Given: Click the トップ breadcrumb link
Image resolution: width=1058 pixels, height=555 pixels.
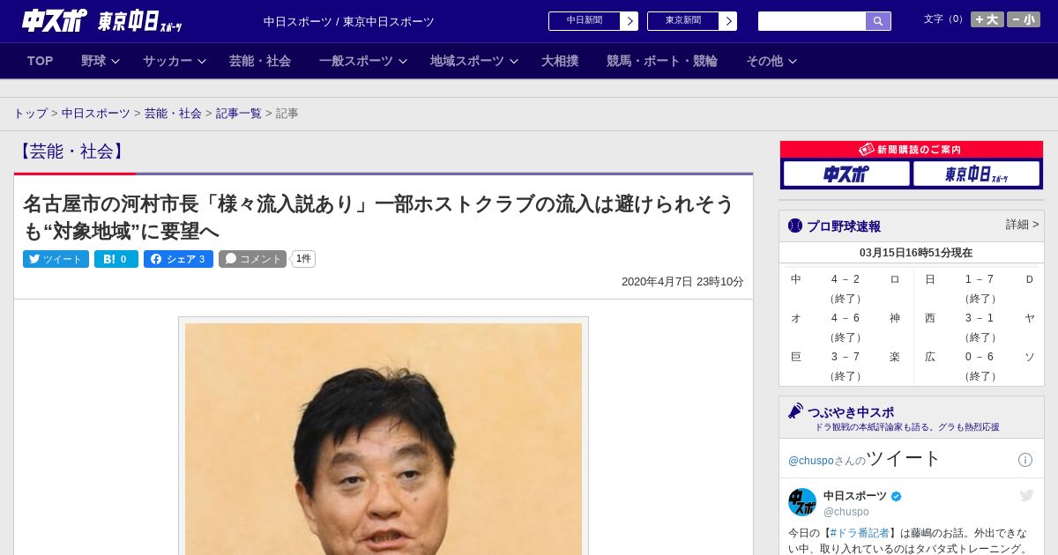Looking at the screenshot, I should tap(30, 114).
